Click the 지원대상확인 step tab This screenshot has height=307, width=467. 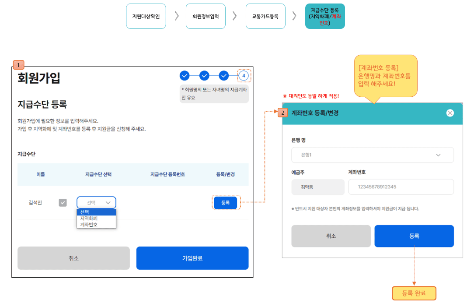click(146, 16)
